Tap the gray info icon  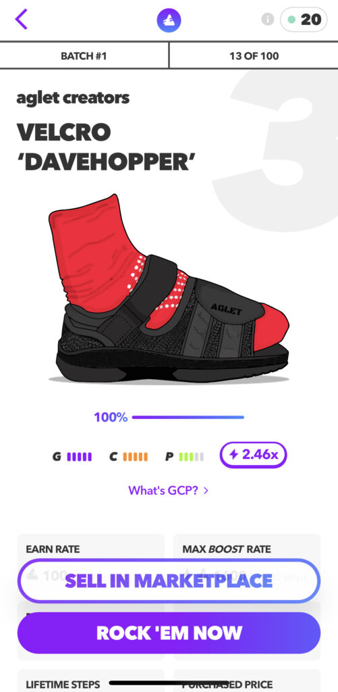267,19
